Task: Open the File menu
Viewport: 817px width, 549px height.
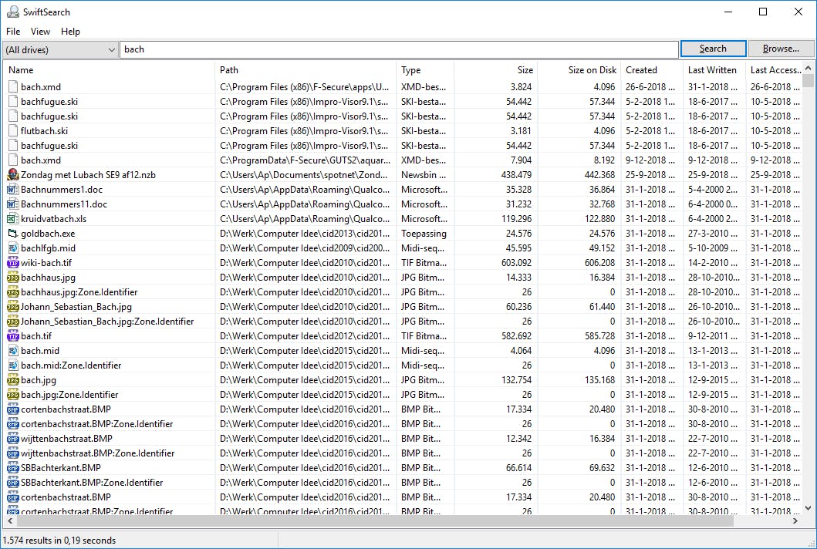Action: [12, 32]
